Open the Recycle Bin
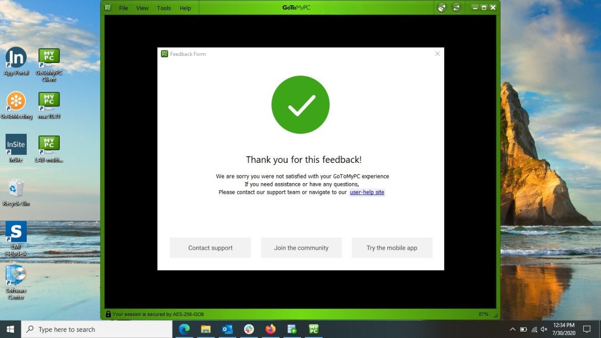 [x=16, y=192]
